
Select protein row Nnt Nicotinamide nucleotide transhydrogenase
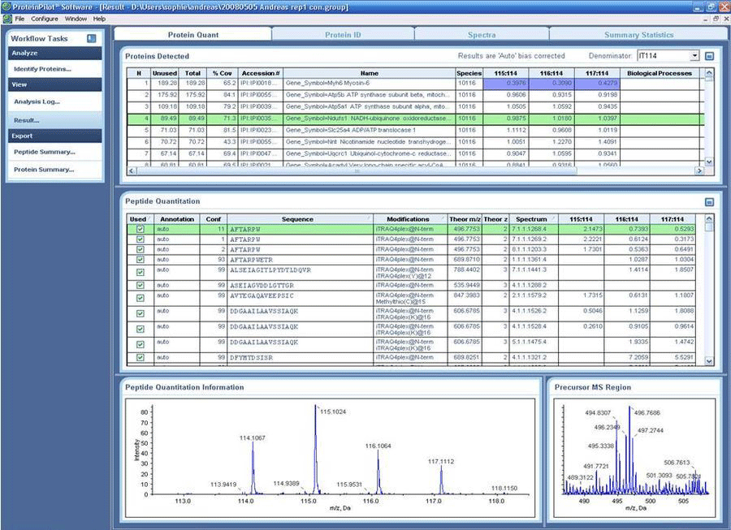[x=415, y=141]
